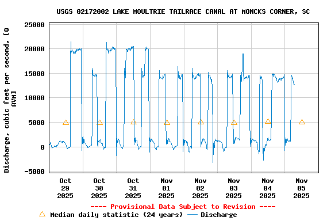Click the Oct 29 median daily statistic triangle
This screenshot has height=221, width=331.
coord(66,123)
